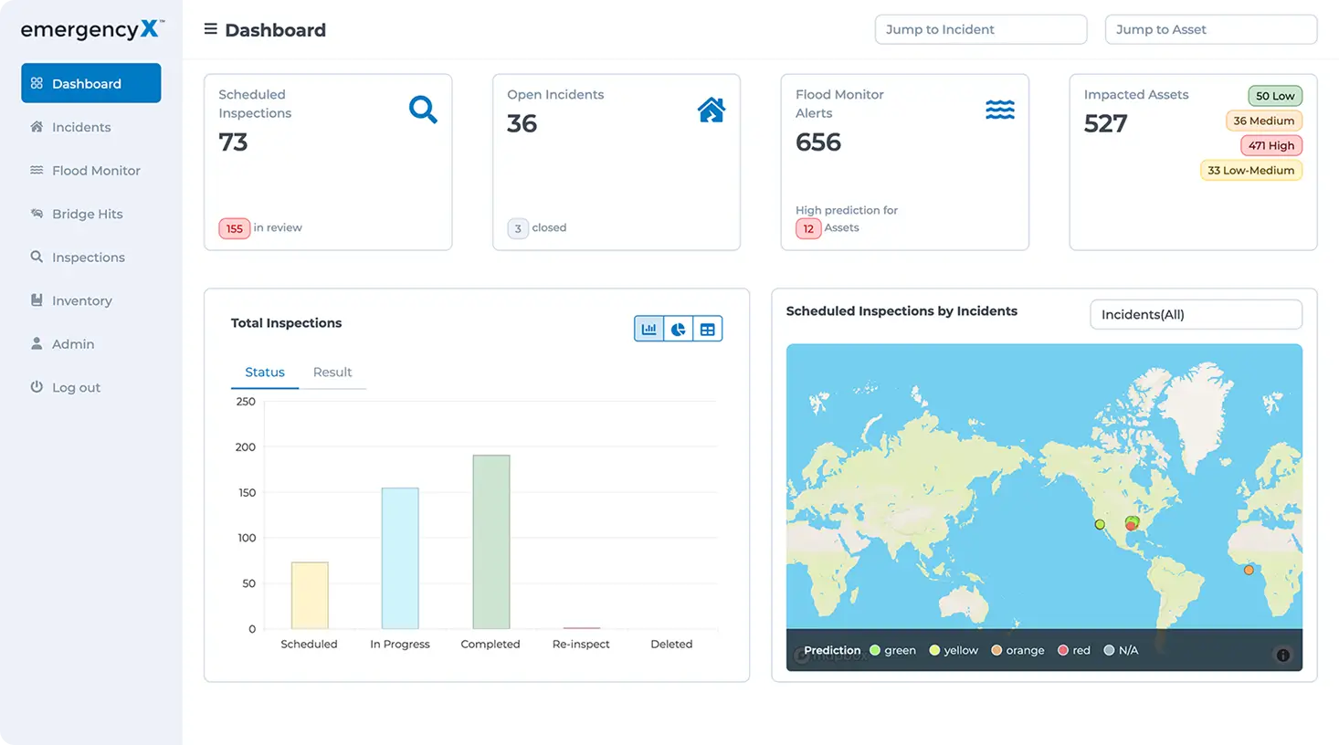Viewport: 1339px width, 745px height.
Task: Switch Total Inspections to table view
Action: [707, 329]
